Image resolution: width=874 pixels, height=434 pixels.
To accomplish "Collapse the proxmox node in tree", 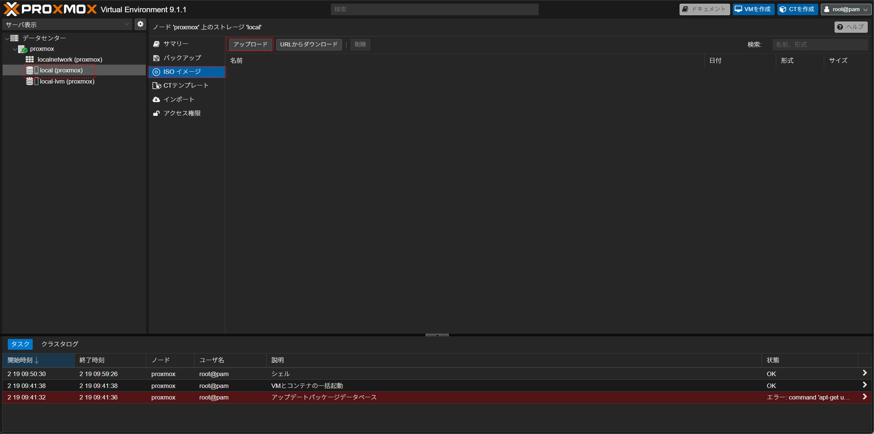I will [x=15, y=49].
